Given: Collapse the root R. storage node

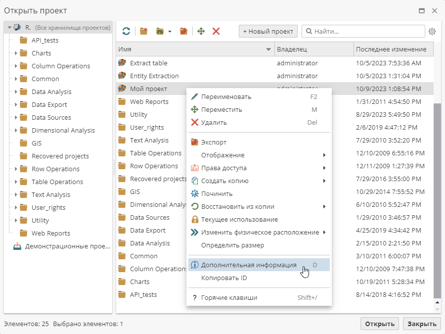Looking at the screenshot, I should tap(9, 28).
